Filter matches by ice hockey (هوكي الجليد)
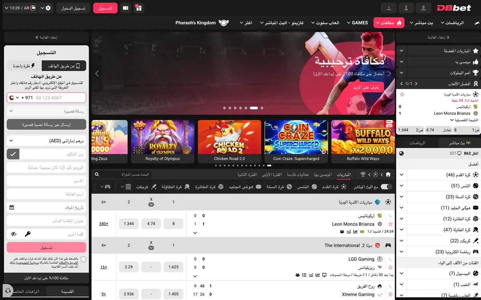The width and height of the screenshot is (481, 300). pos(245,187)
